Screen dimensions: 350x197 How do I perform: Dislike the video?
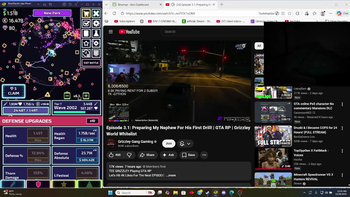tap(129, 155)
